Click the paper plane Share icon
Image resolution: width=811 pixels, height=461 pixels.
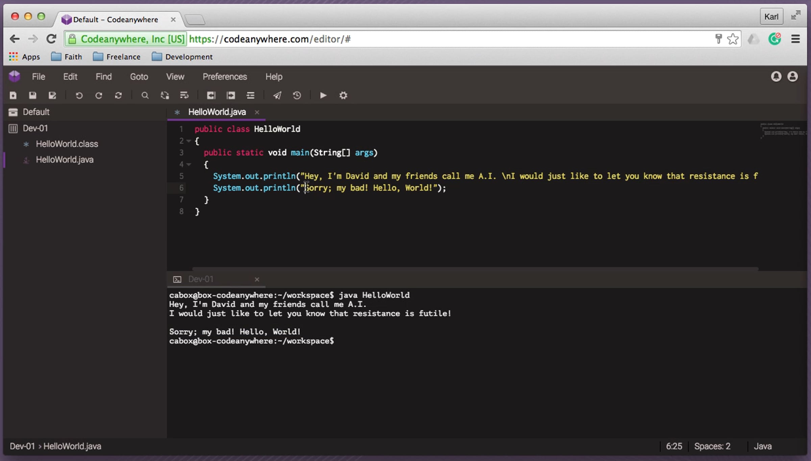click(x=277, y=96)
